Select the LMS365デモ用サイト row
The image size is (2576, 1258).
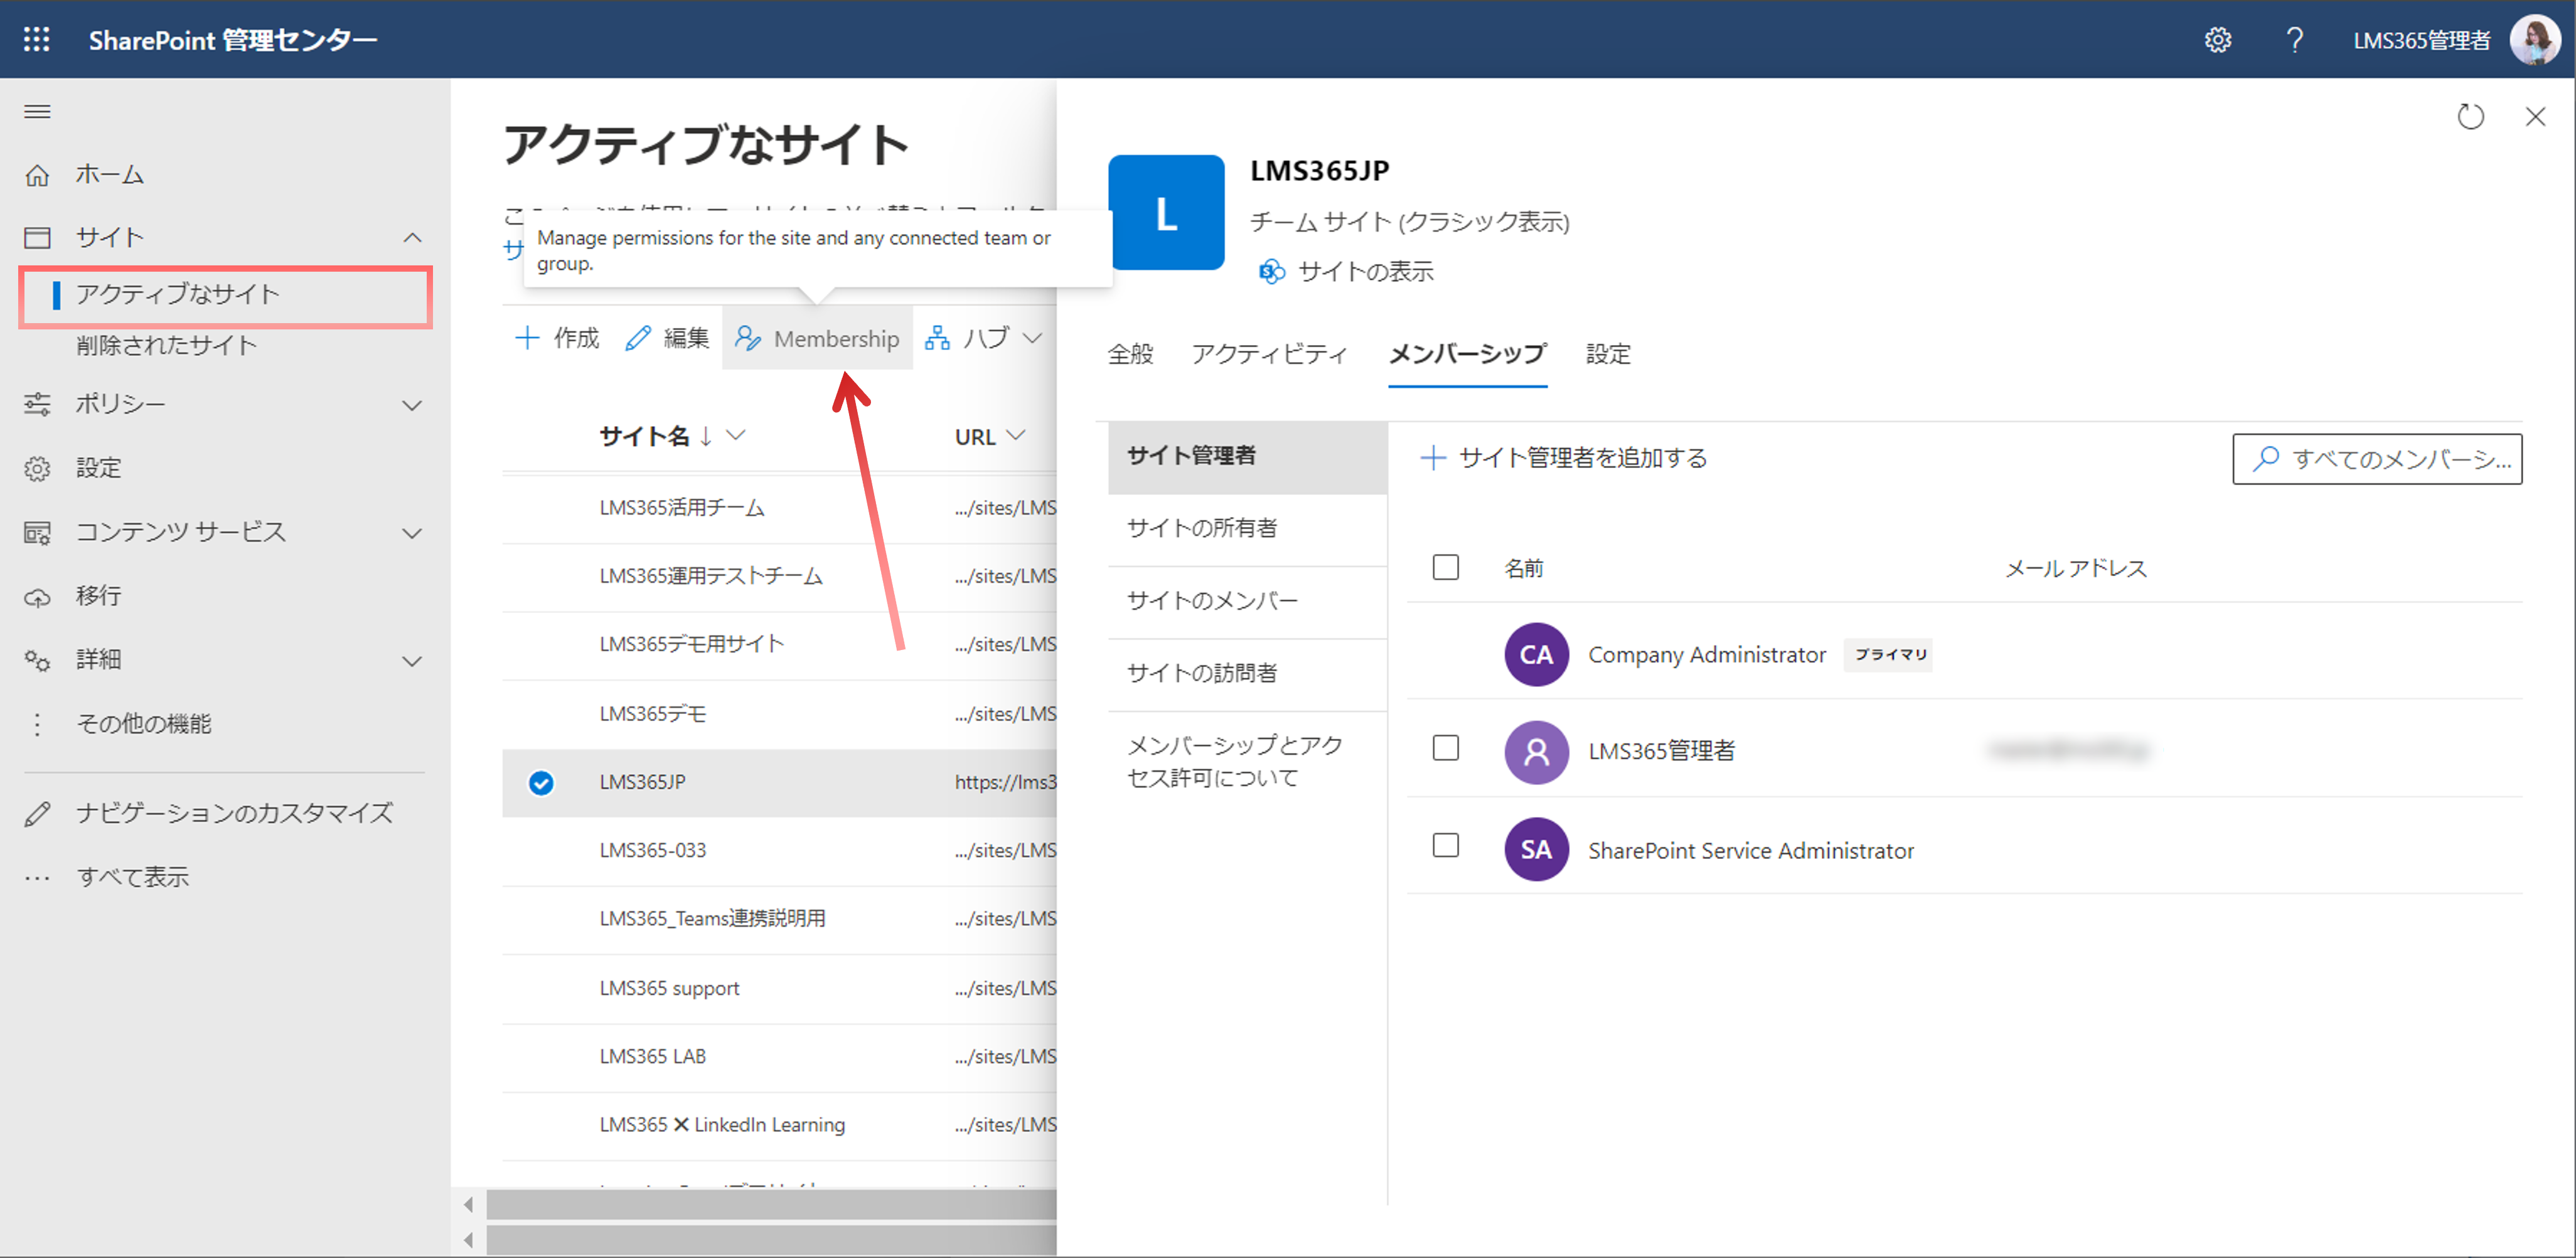point(779,645)
